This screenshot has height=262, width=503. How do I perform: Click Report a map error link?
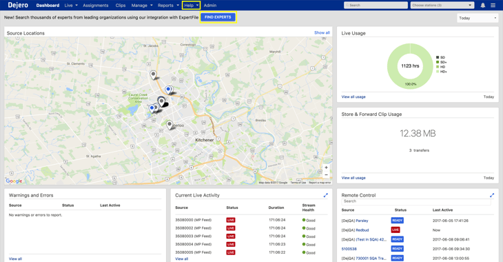click(320, 183)
